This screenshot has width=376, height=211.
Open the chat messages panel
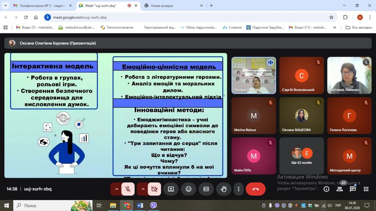click(x=353, y=189)
